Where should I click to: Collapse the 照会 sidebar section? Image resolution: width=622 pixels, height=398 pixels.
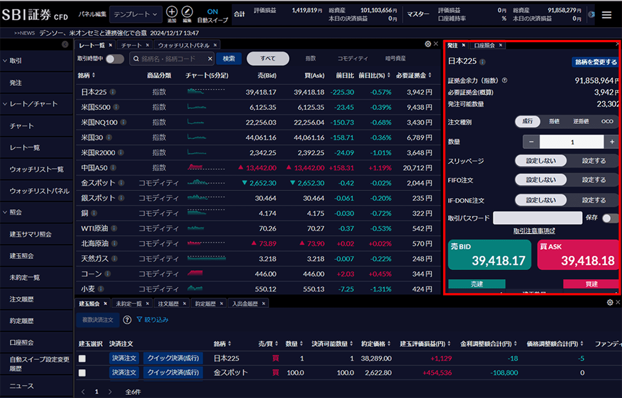tap(6, 212)
